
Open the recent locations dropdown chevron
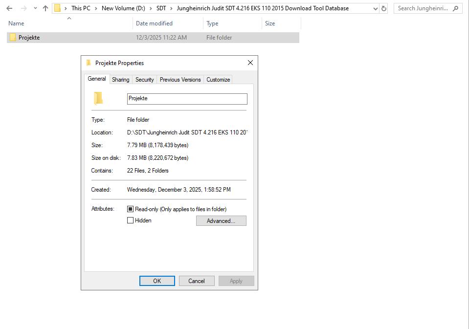point(35,8)
